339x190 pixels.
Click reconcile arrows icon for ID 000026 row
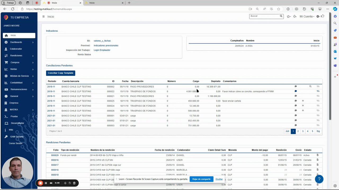click(318, 111)
